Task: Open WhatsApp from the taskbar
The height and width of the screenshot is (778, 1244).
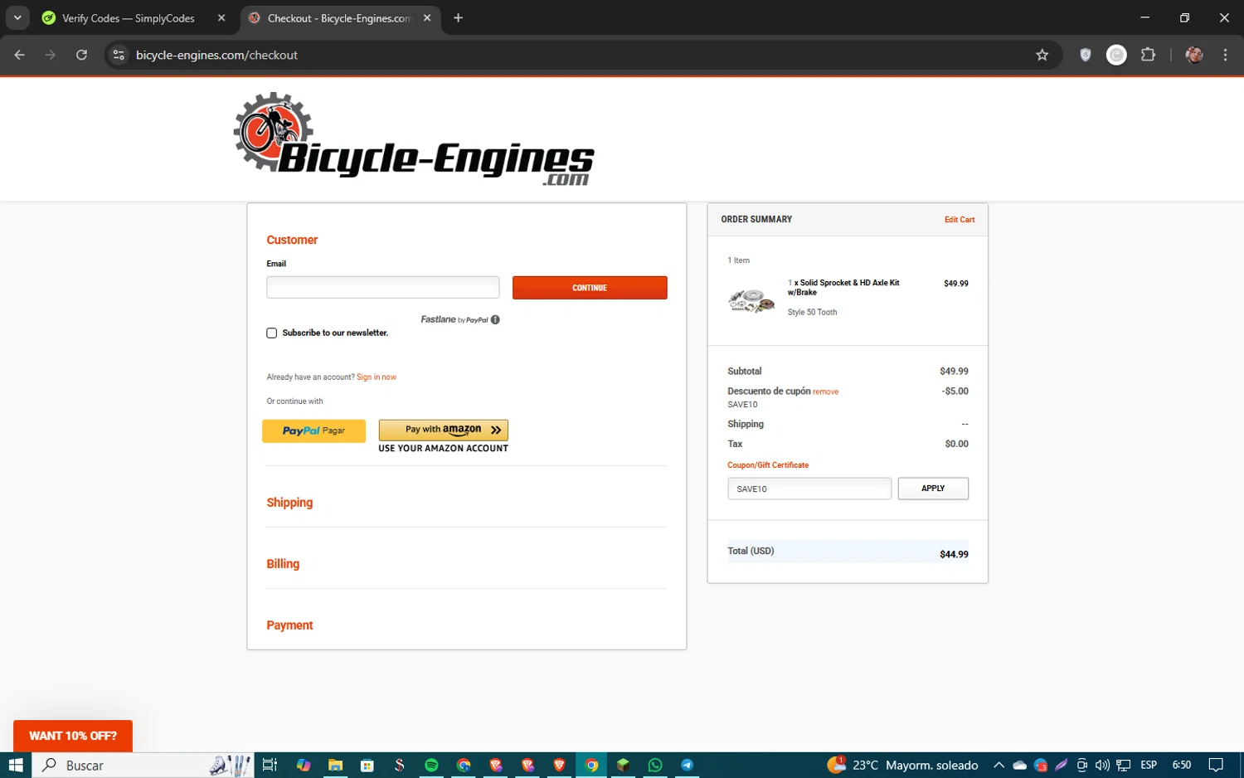Action: point(655,765)
